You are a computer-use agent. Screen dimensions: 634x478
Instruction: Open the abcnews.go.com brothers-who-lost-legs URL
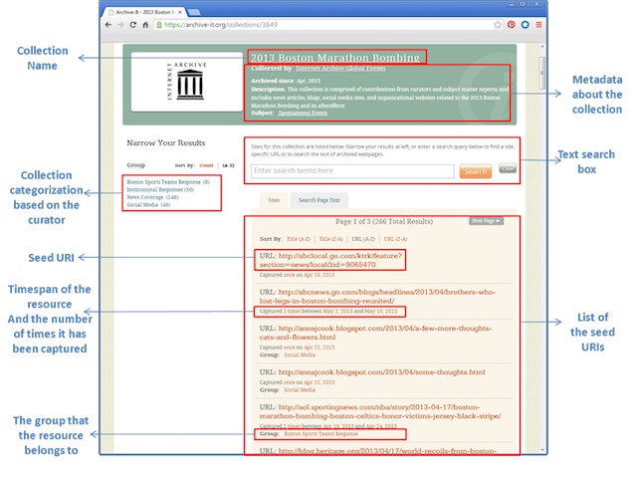[377, 297]
